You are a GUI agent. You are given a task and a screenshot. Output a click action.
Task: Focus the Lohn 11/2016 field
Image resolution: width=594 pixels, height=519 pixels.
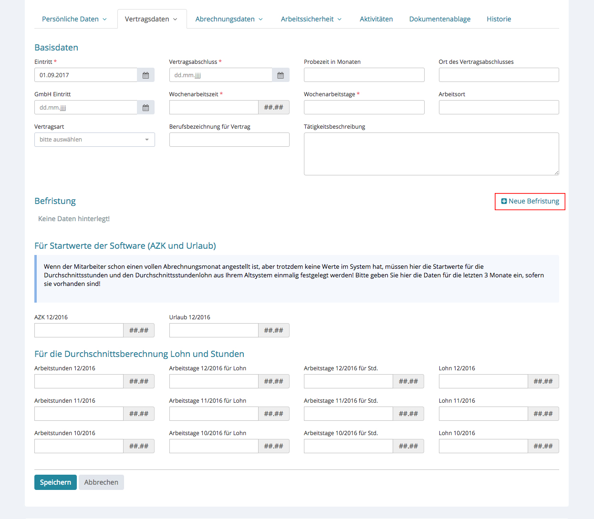[x=483, y=414]
